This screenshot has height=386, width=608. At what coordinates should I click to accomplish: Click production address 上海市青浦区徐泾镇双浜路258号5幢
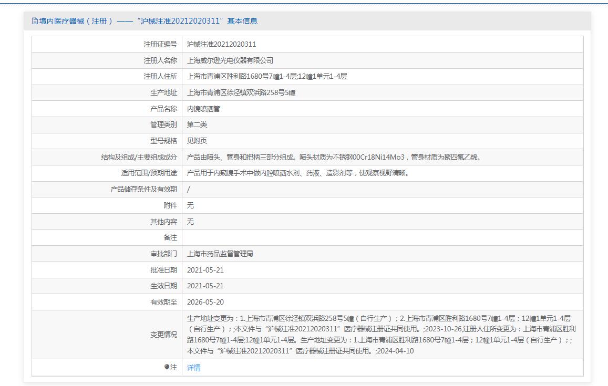(x=241, y=93)
